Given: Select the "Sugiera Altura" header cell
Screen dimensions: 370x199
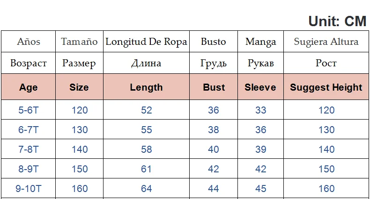Looking at the screenshot, I should [x=326, y=42].
